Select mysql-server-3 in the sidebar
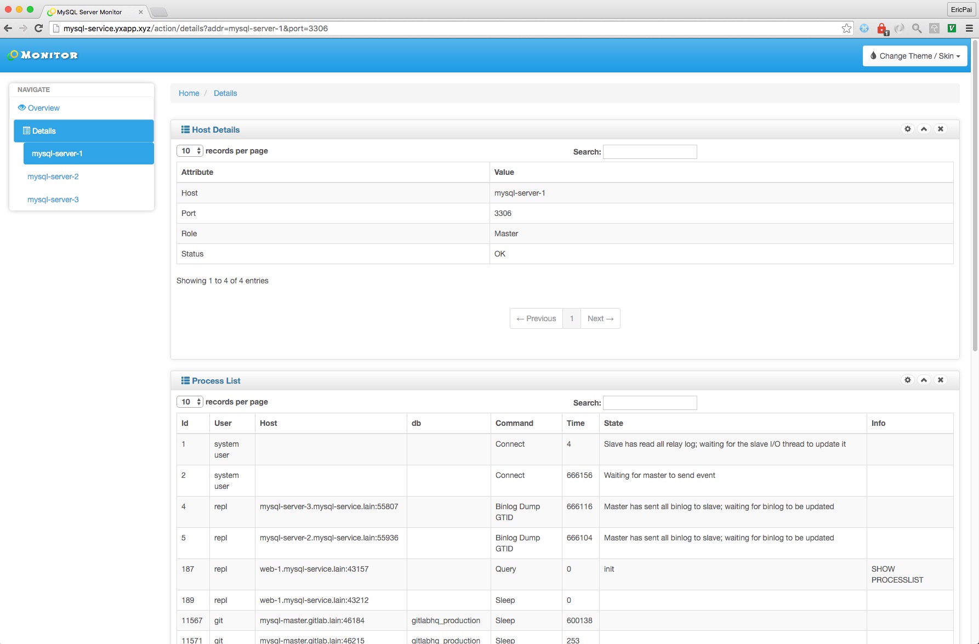 click(x=53, y=200)
